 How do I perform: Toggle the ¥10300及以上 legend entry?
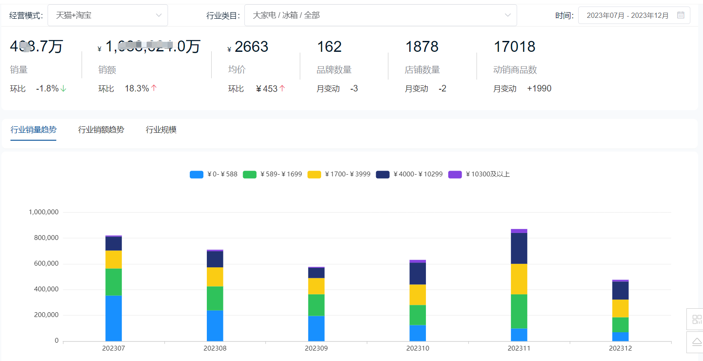click(479, 174)
